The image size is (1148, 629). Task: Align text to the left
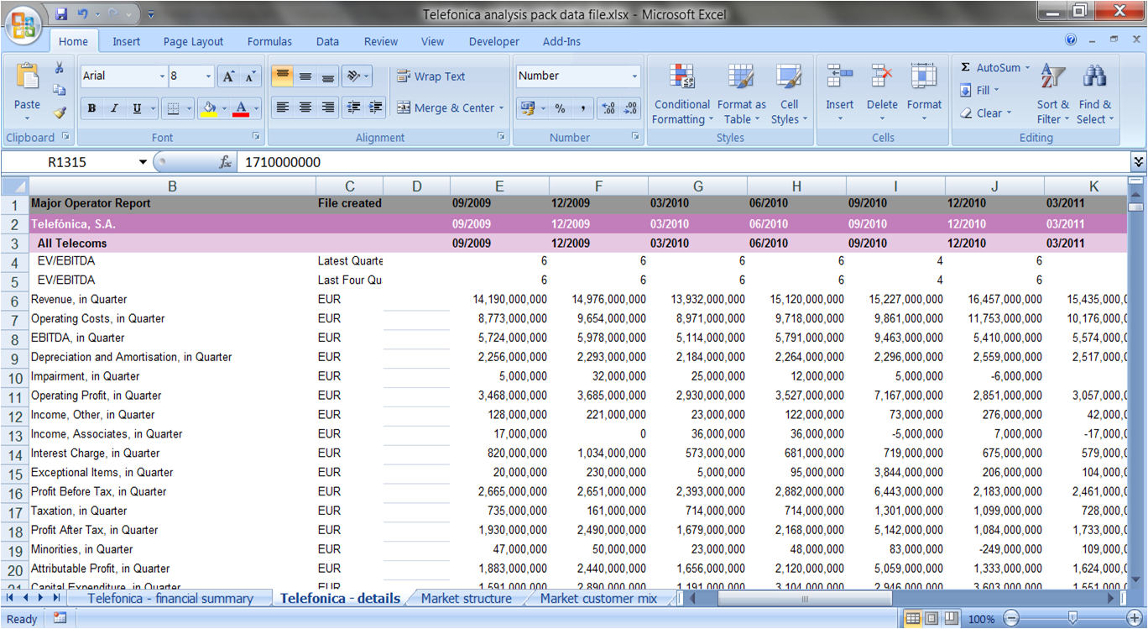pyautogui.click(x=283, y=107)
